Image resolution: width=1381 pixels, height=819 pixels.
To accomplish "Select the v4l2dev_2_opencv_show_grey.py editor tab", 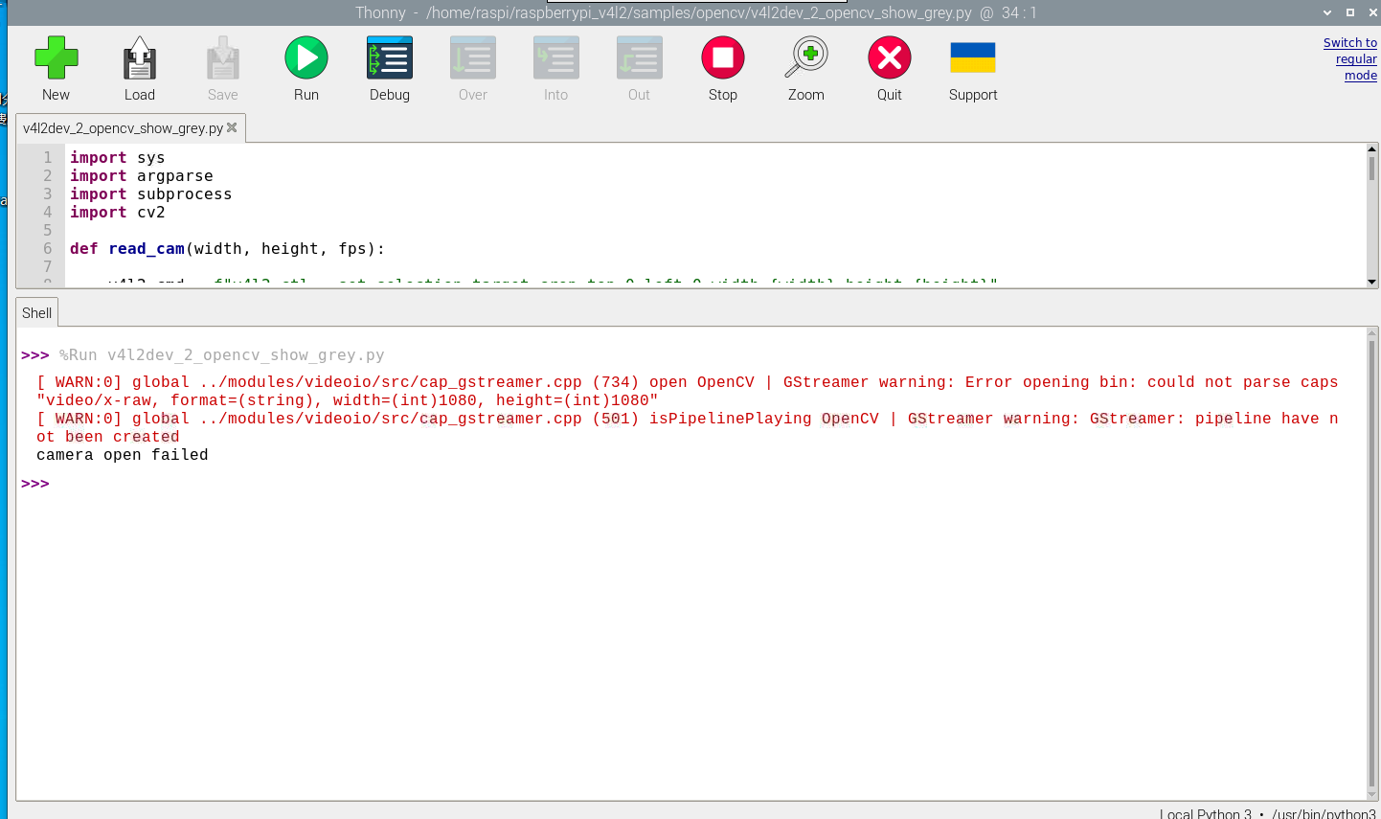I will point(123,128).
